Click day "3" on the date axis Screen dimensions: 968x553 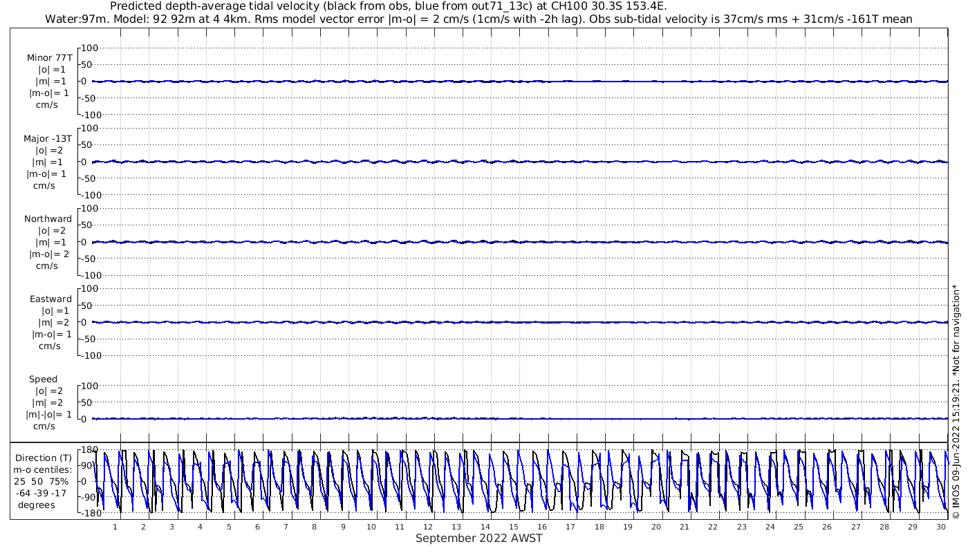(x=171, y=527)
